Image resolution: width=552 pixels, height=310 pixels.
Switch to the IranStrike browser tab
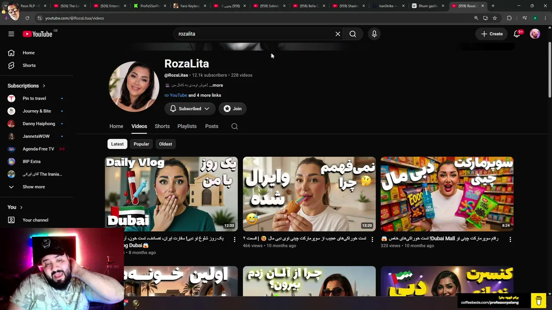389,6
